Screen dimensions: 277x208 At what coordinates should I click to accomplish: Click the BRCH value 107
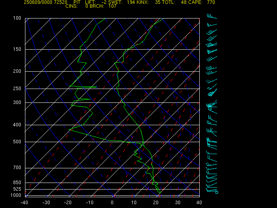click(112, 6)
